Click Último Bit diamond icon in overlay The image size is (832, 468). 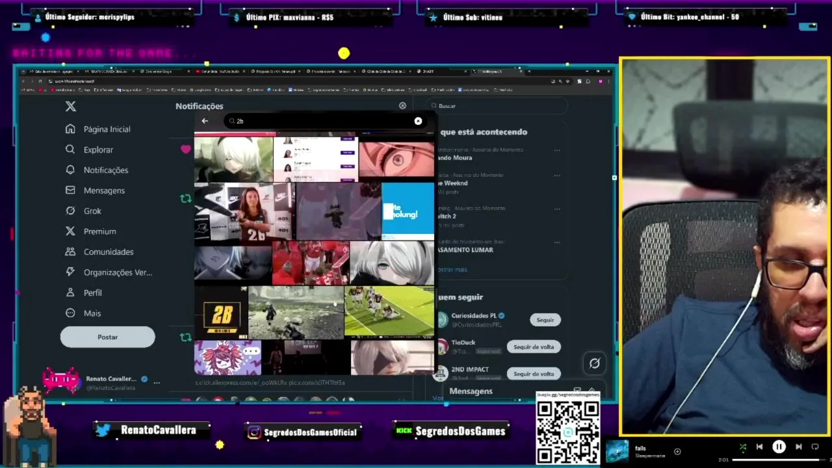[631, 18]
